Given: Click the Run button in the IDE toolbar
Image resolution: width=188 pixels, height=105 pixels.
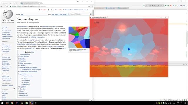Looking at the screenshot, I should pyautogui.click(x=166, y=6).
